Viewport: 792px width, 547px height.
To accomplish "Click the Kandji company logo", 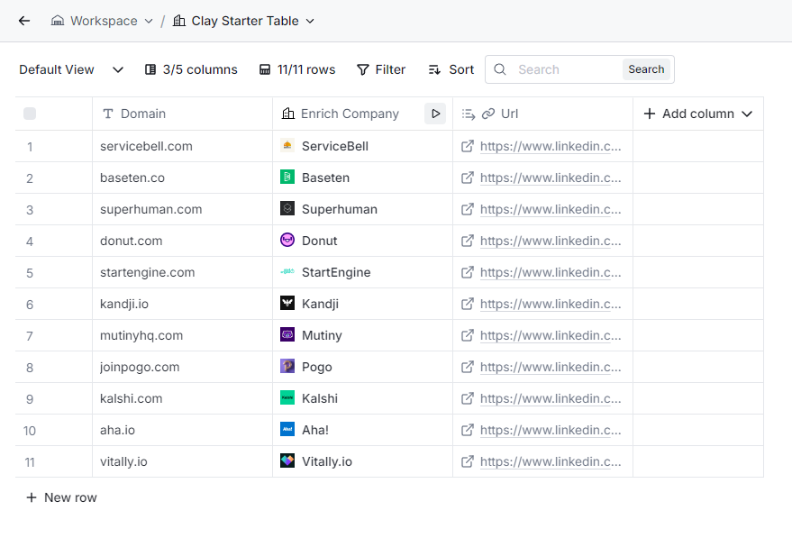I will 287,303.
